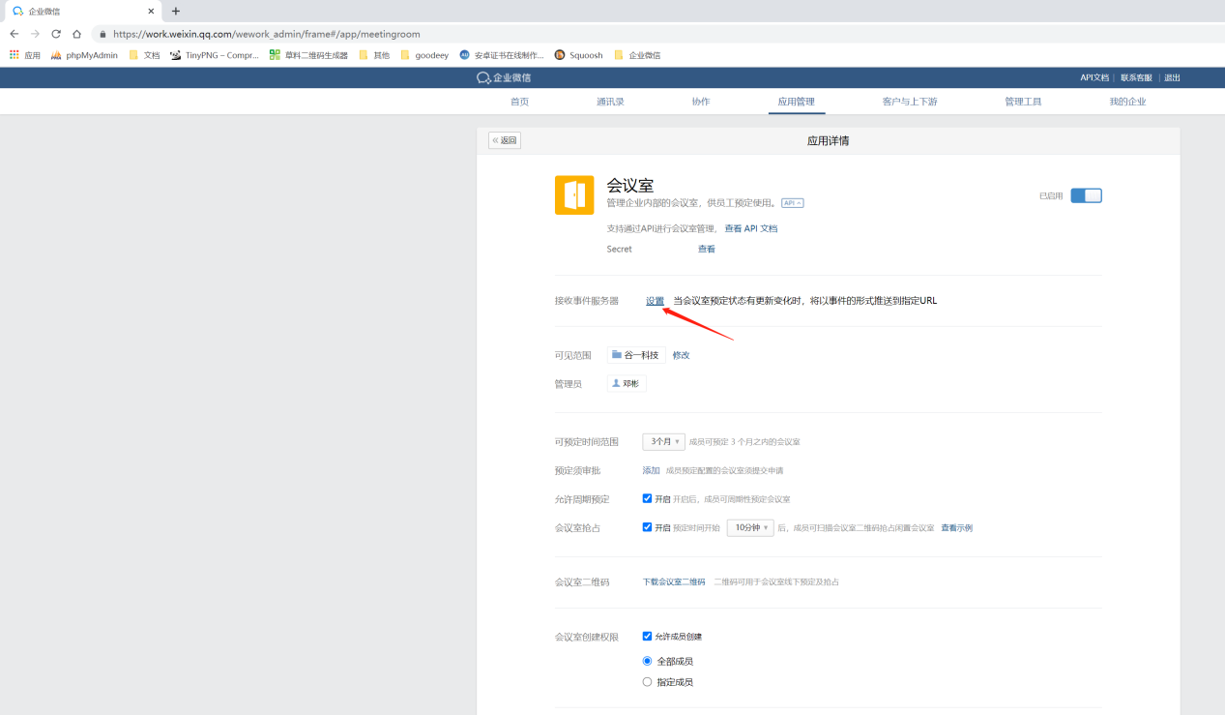Open the 10分钟 time dropdown

pos(749,527)
